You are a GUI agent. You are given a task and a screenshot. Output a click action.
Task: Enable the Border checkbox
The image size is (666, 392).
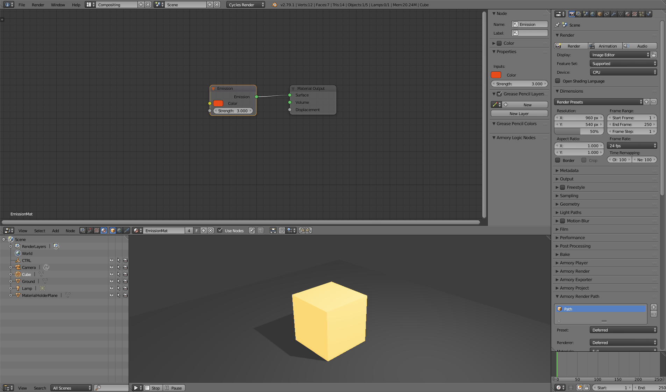tap(558, 160)
